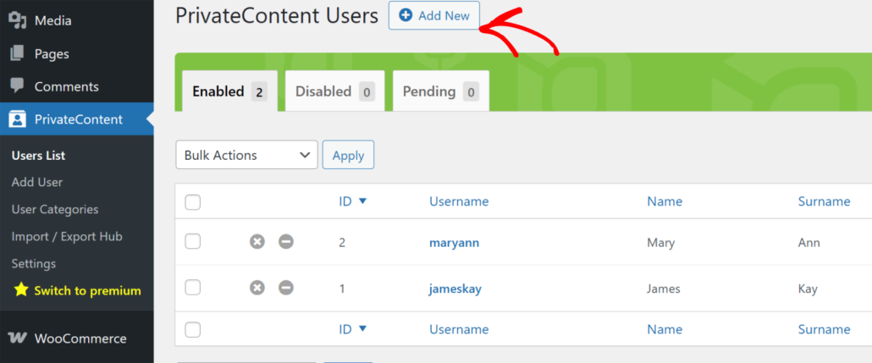Click Switch to premium link
Viewport: 872px width, 363px height.
[87, 290]
